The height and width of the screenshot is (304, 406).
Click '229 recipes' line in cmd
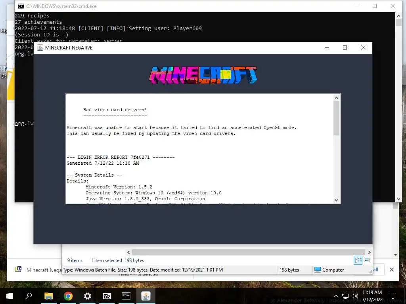click(32, 15)
